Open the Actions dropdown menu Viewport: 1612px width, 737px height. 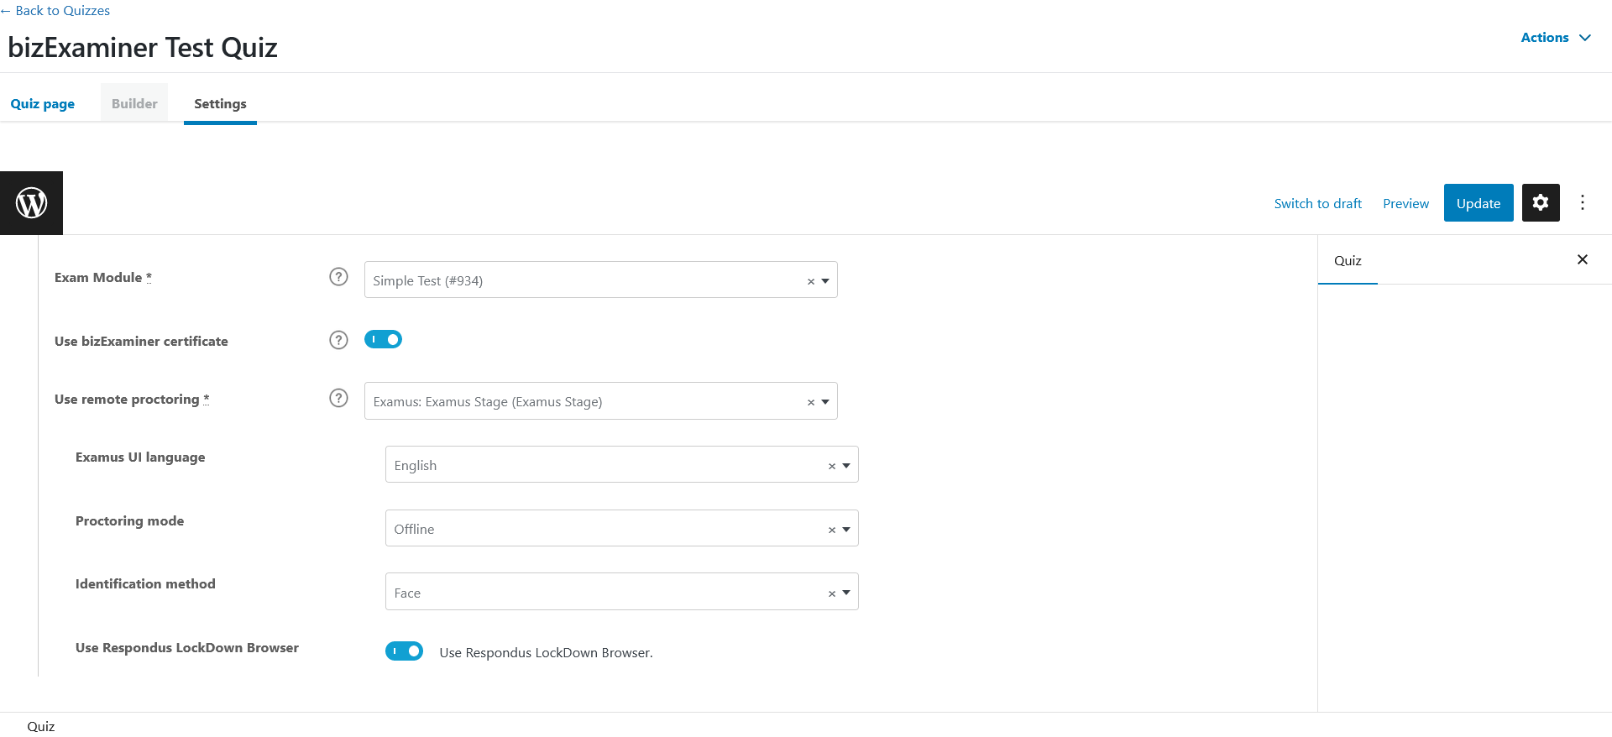click(x=1555, y=38)
